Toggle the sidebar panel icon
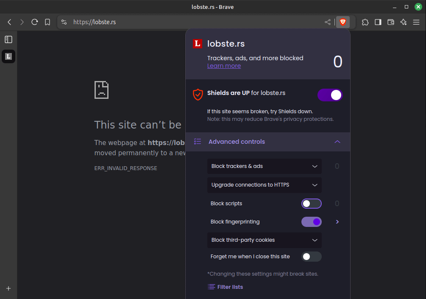Screen dimensions: 426x299 [x=378, y=22]
